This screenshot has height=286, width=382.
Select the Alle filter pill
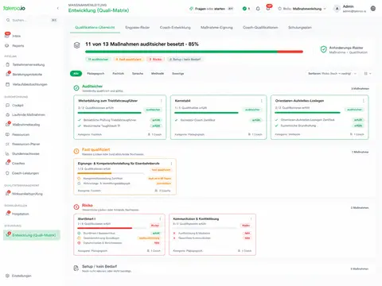pyautogui.click(x=76, y=73)
